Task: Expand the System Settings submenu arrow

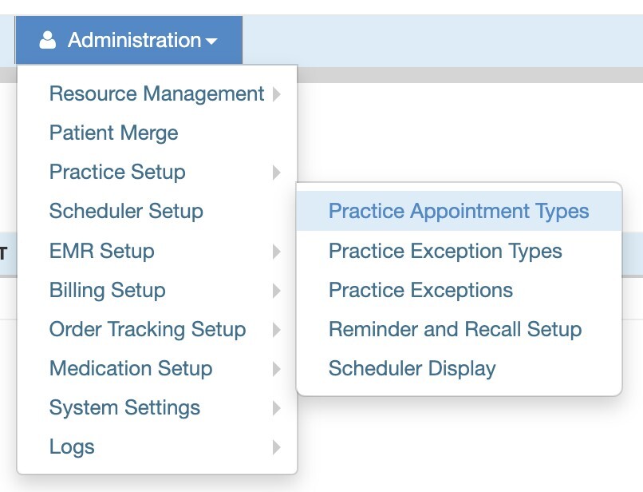Action: point(276,408)
